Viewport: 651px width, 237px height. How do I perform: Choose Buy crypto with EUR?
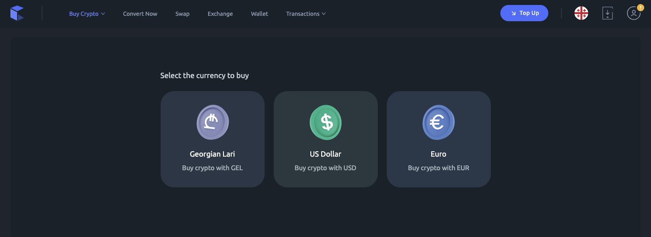[x=438, y=168]
